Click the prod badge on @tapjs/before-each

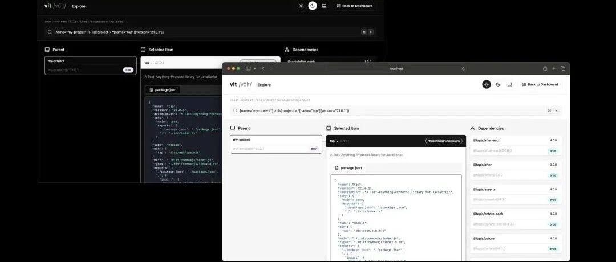coord(553,224)
